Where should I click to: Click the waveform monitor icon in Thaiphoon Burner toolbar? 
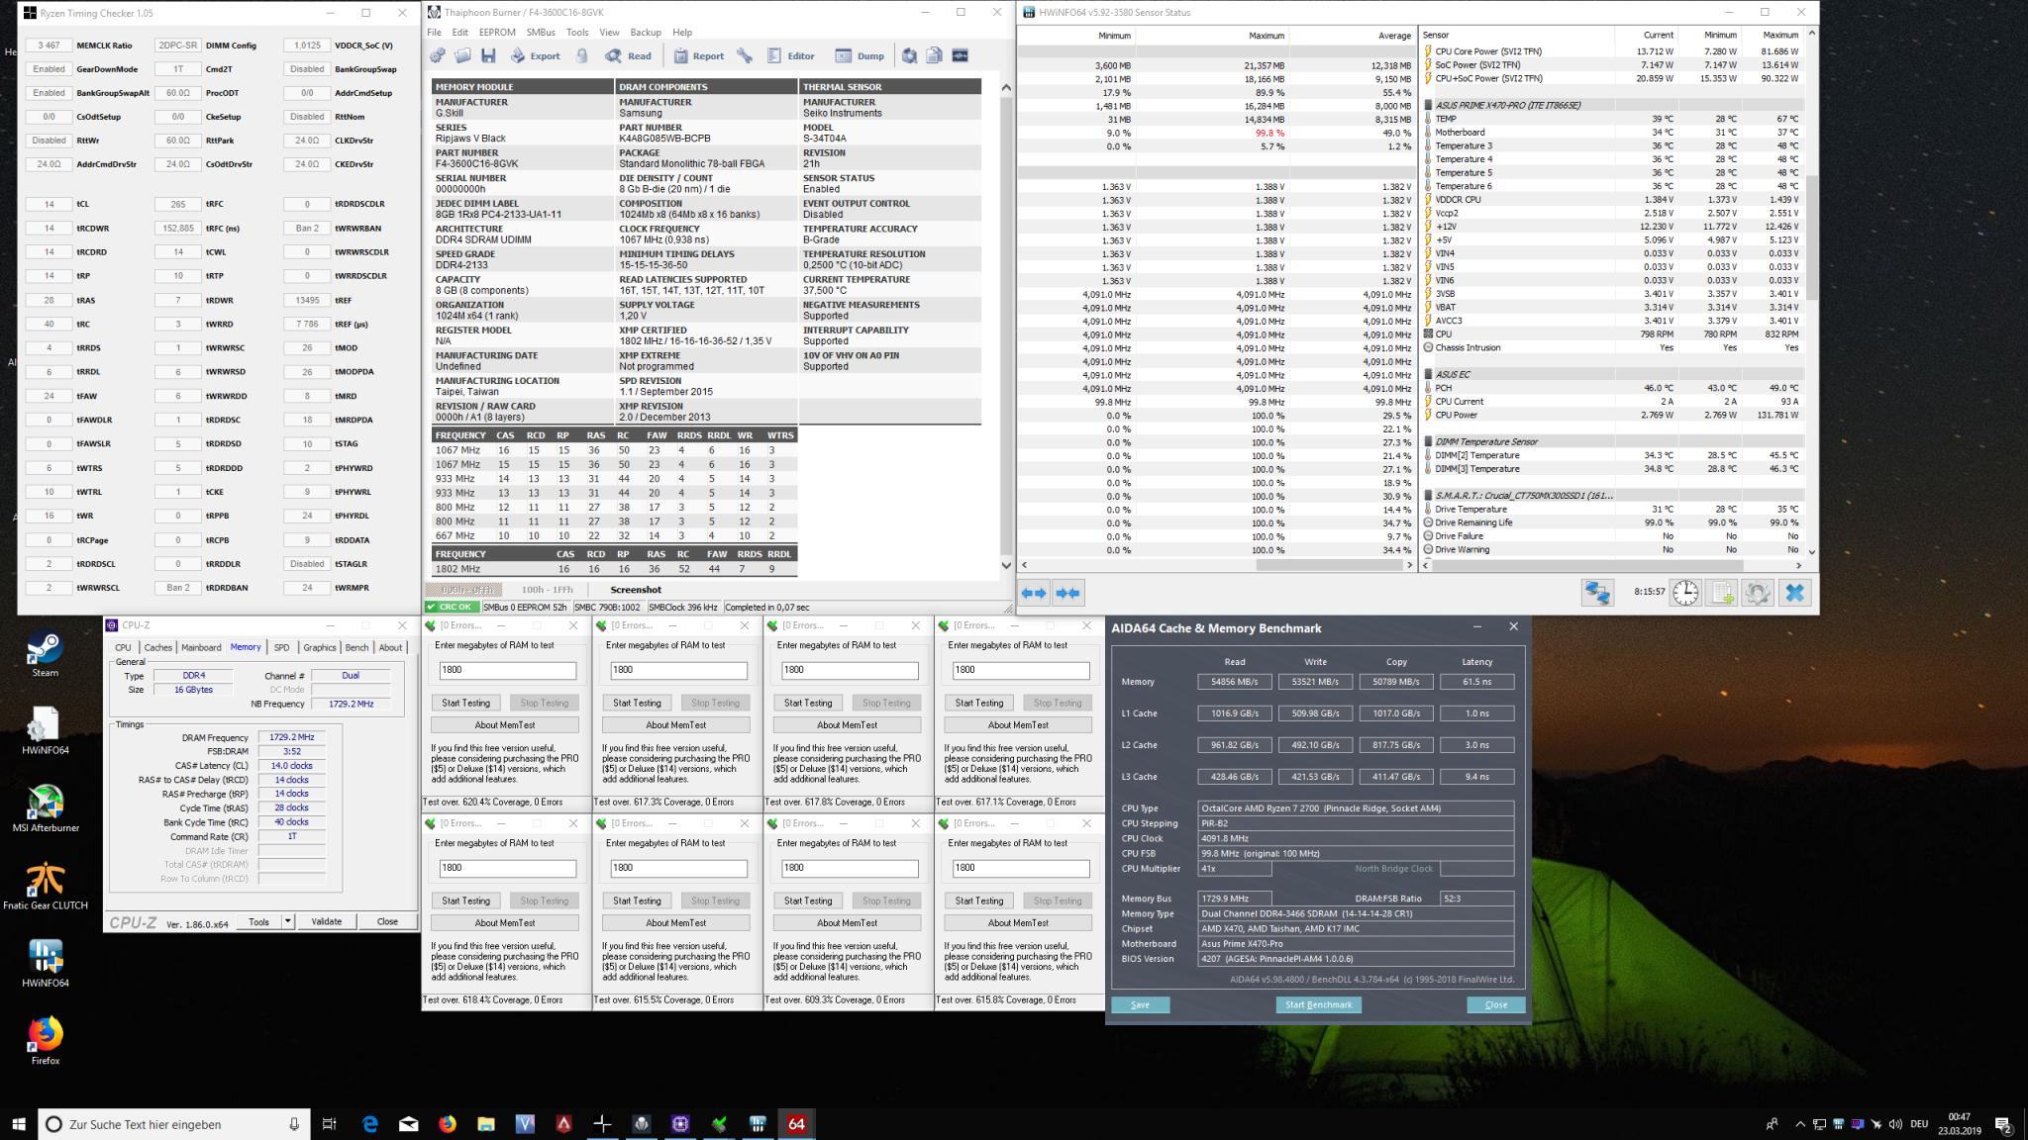(960, 56)
